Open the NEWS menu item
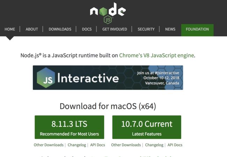Screen dimensions: 227x157 click(x=170, y=29)
